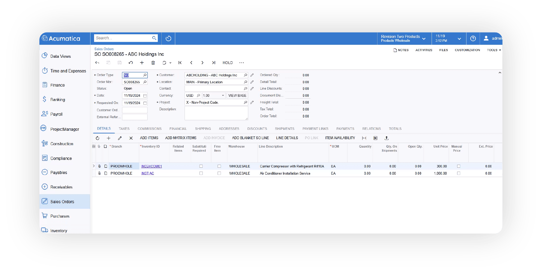Toggle Free Item for IND24COM01
The height and width of the screenshot is (269, 541).
[219, 166]
